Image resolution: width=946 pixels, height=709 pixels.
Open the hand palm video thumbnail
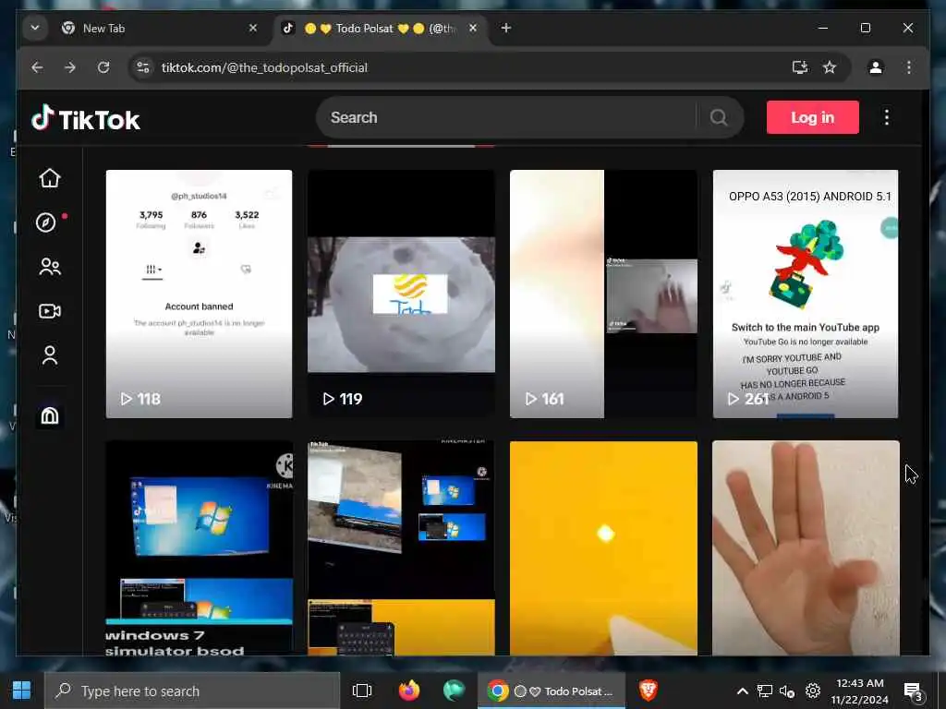point(806,548)
